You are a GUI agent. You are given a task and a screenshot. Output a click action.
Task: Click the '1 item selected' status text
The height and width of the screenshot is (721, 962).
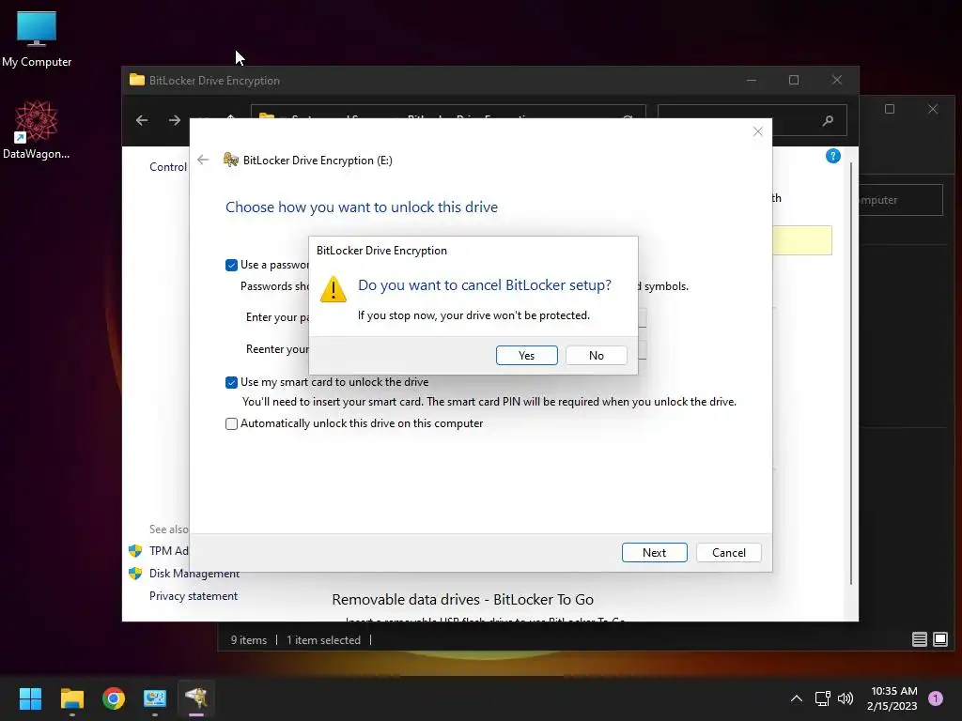(323, 640)
